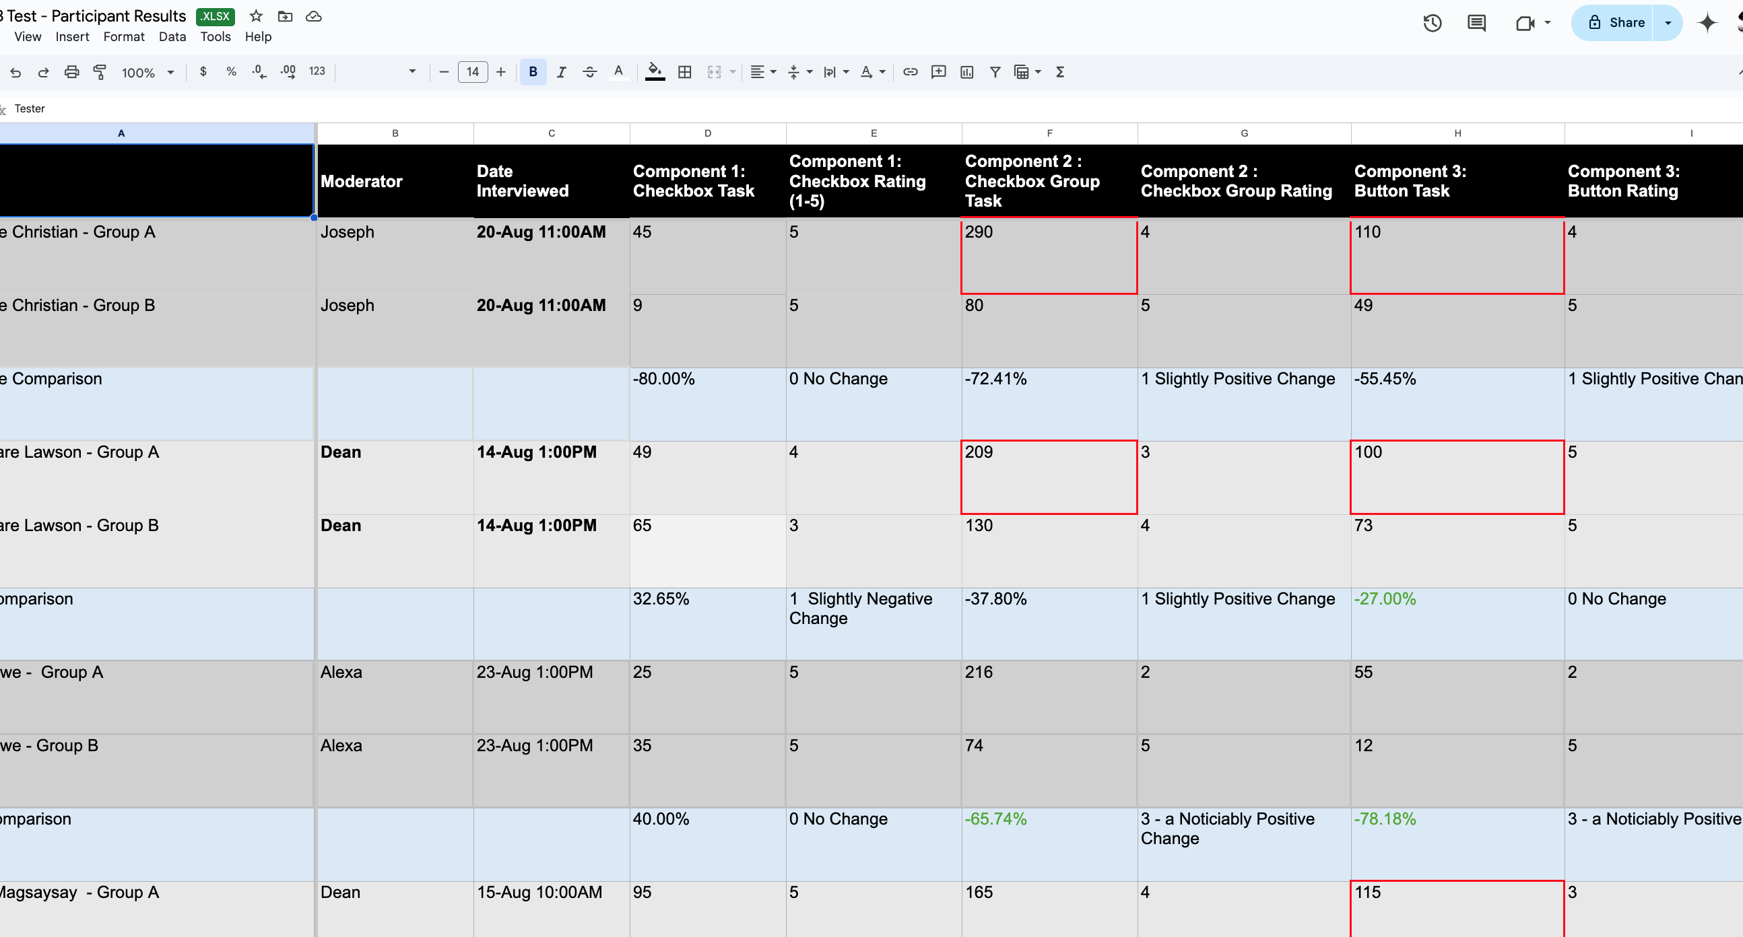Open the Gemini sparkle icon

(x=1707, y=22)
